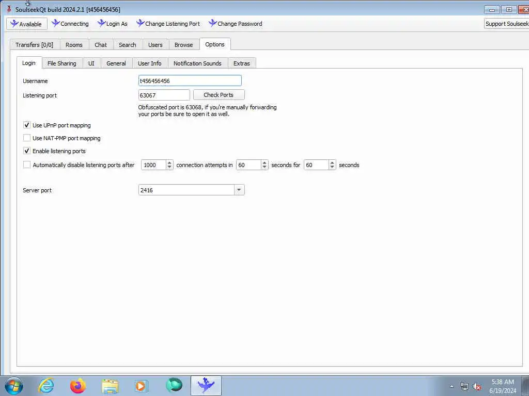This screenshot has height=396, width=529.
Task: Select the Login options sub-tab
Action: 29,63
